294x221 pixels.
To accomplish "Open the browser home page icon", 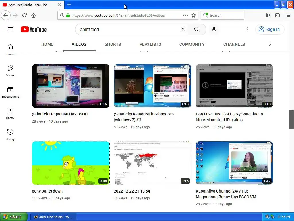I will [34, 15].
